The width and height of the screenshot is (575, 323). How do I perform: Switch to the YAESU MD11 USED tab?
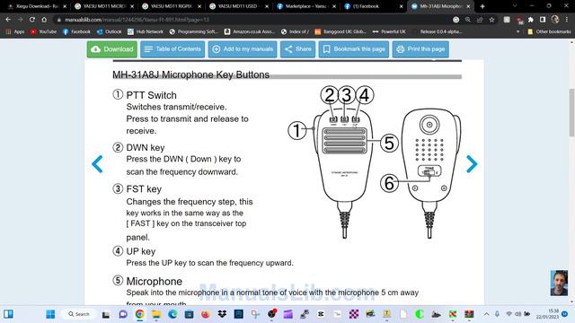pos(238,6)
